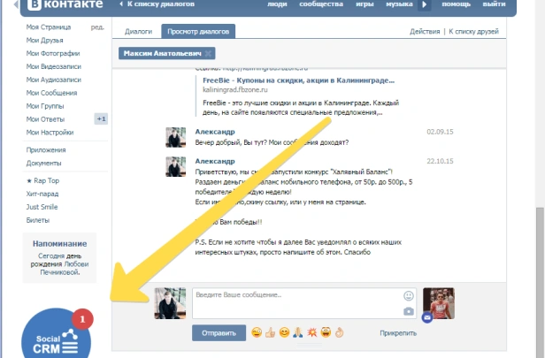
Task: Click the camera attach photo icon
Action: point(408,311)
